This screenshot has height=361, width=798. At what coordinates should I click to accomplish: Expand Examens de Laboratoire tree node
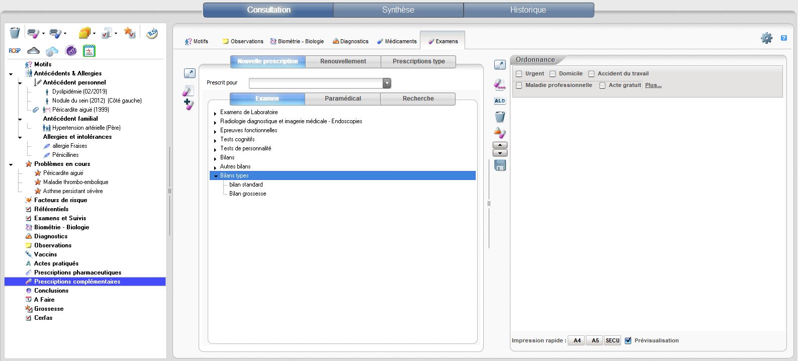click(215, 113)
